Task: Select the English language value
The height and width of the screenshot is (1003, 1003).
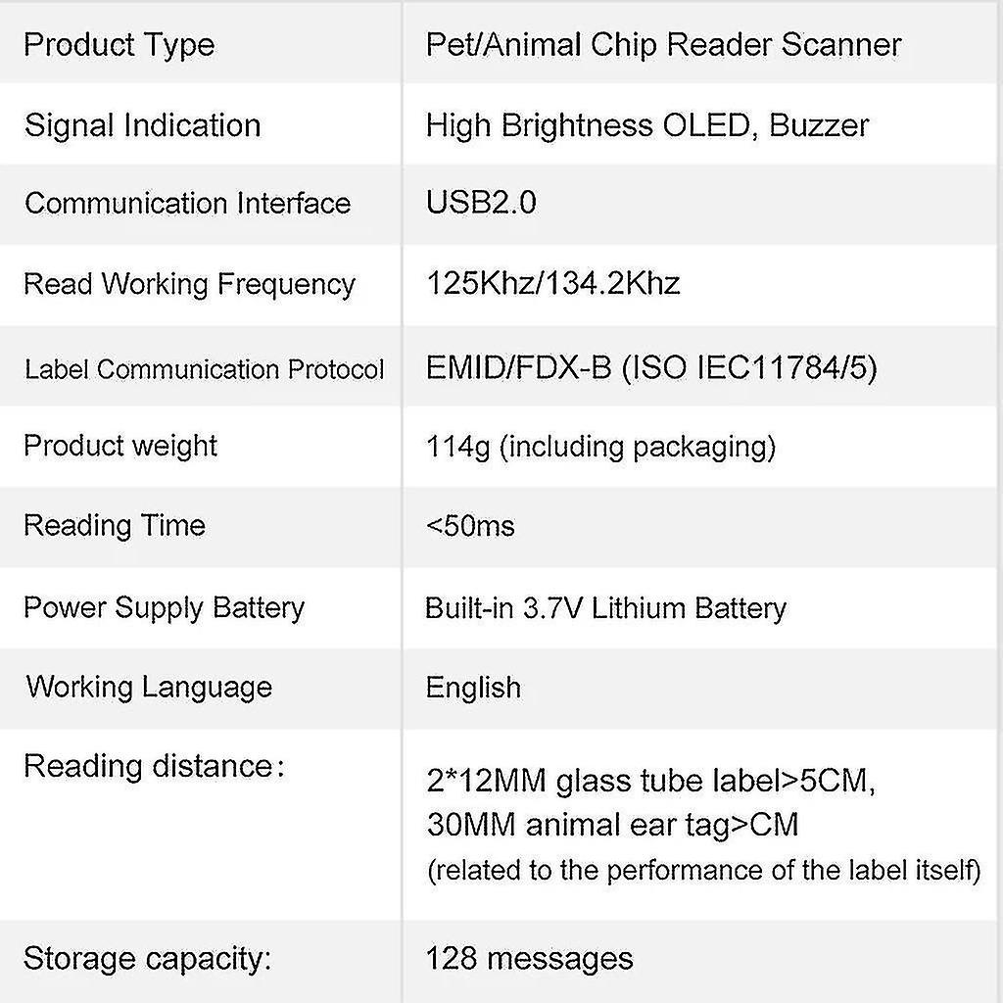Action: [473, 688]
